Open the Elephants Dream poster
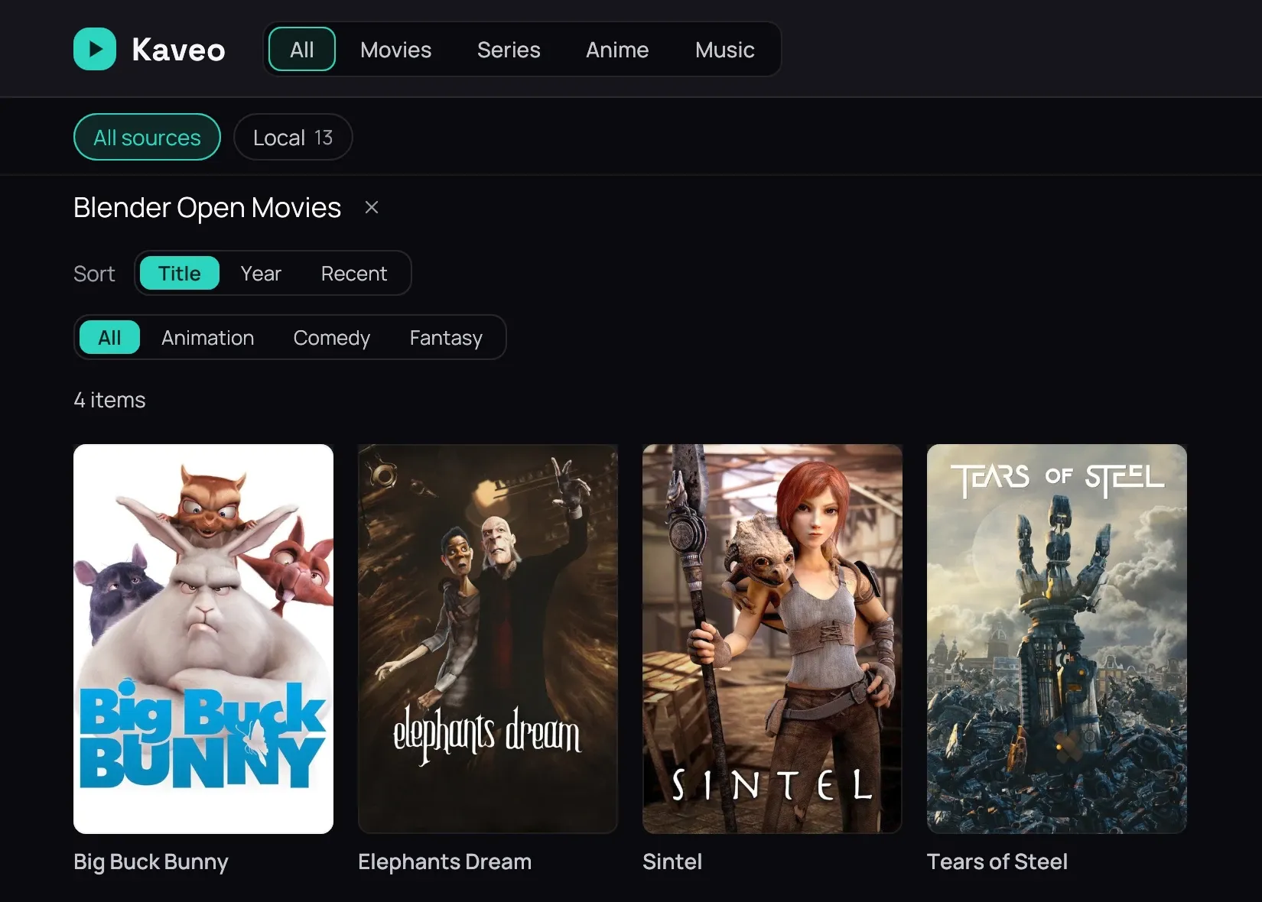Screen dimensions: 1262x902 pyautogui.click(x=488, y=639)
